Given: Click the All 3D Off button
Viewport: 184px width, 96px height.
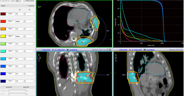Looking at the screenshot, I should [26, 87].
